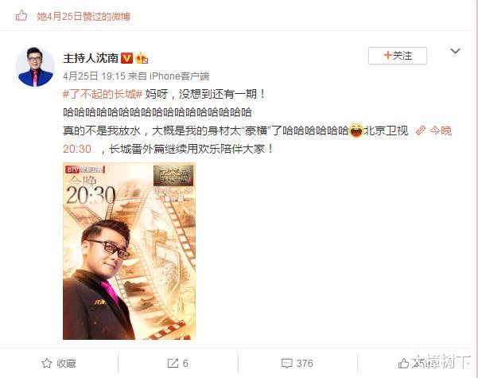Image resolution: width=478 pixels, height=378 pixels.
Task: Click the iPhone客户端 source link
Action: (179, 76)
